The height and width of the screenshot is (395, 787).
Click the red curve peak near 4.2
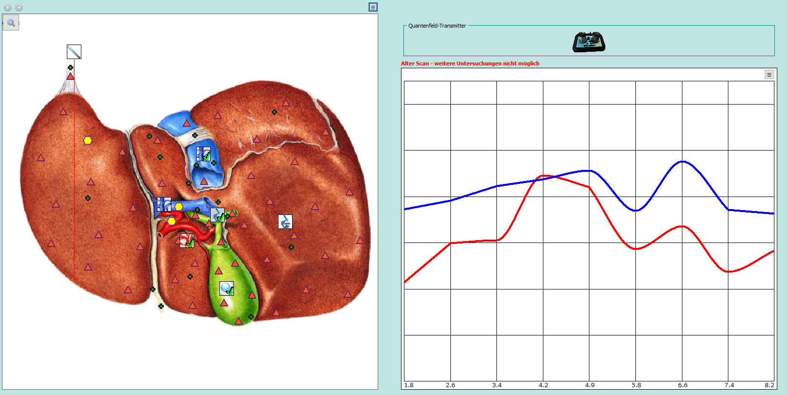[x=544, y=176]
